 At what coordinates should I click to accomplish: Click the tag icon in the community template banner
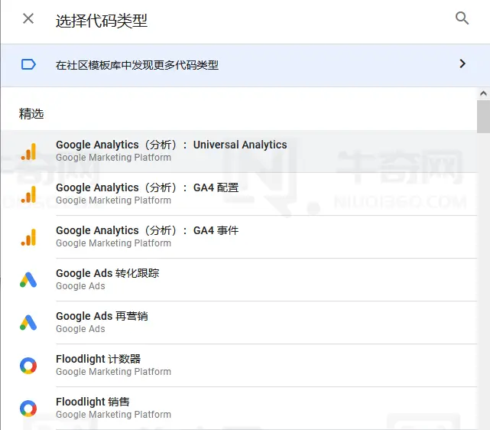click(28, 64)
